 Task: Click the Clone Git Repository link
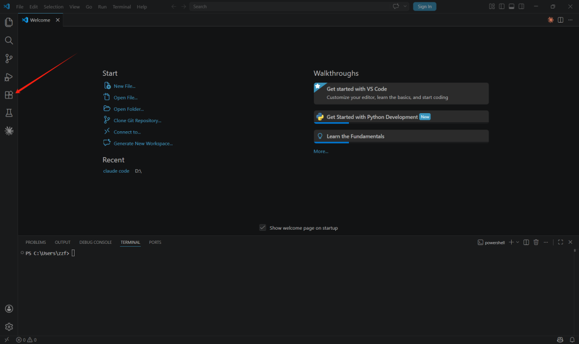tap(137, 121)
